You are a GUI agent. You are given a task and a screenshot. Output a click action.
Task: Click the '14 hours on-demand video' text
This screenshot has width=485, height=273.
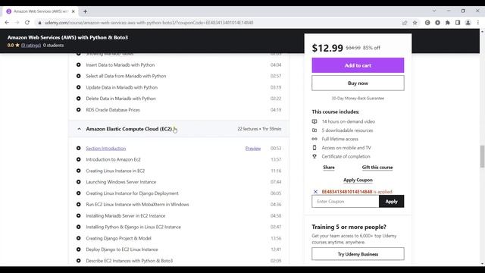(x=349, y=121)
